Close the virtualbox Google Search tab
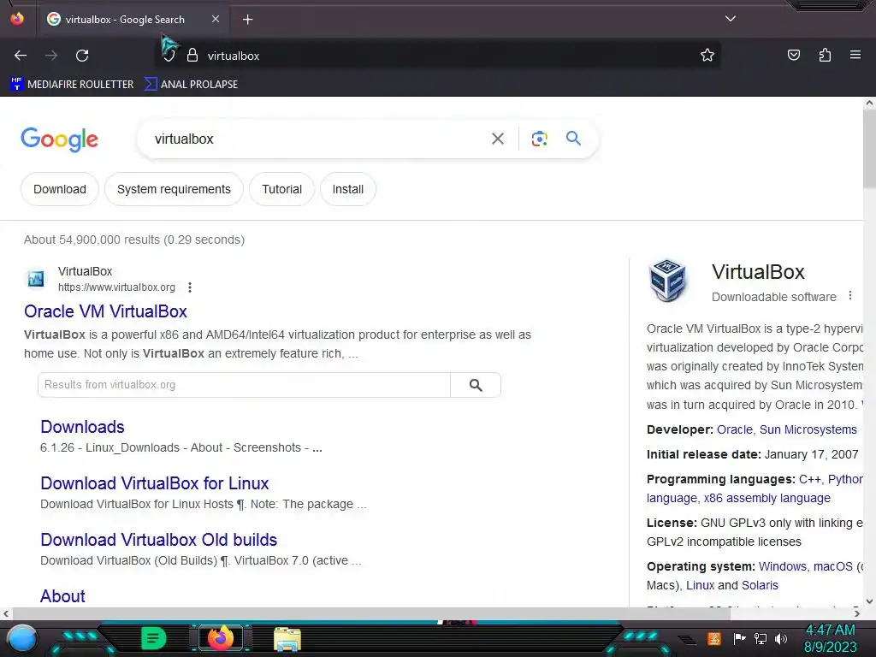This screenshot has width=876, height=657. pos(216,19)
